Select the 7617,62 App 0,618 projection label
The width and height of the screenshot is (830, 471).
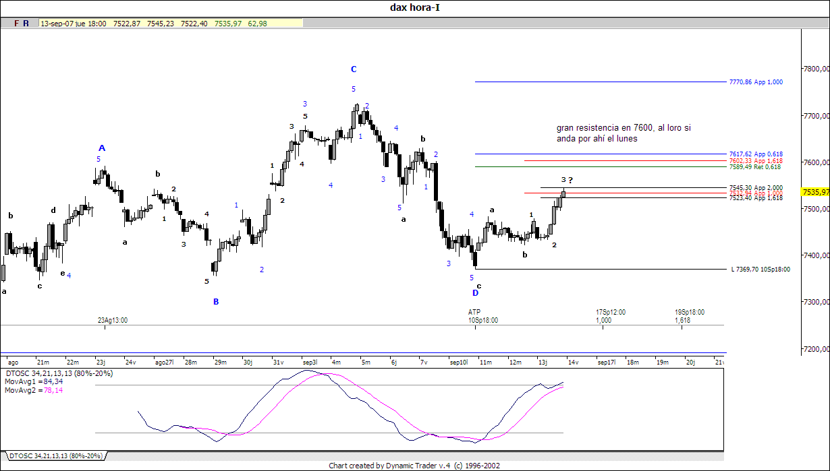(756, 154)
